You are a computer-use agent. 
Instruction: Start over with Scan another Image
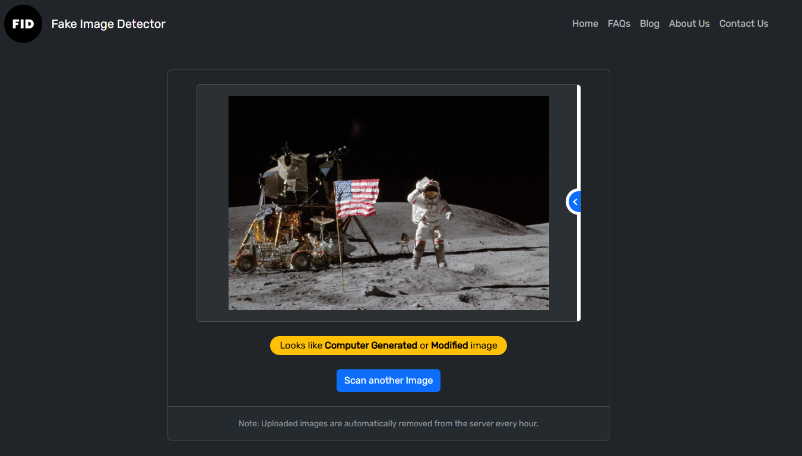click(x=388, y=381)
